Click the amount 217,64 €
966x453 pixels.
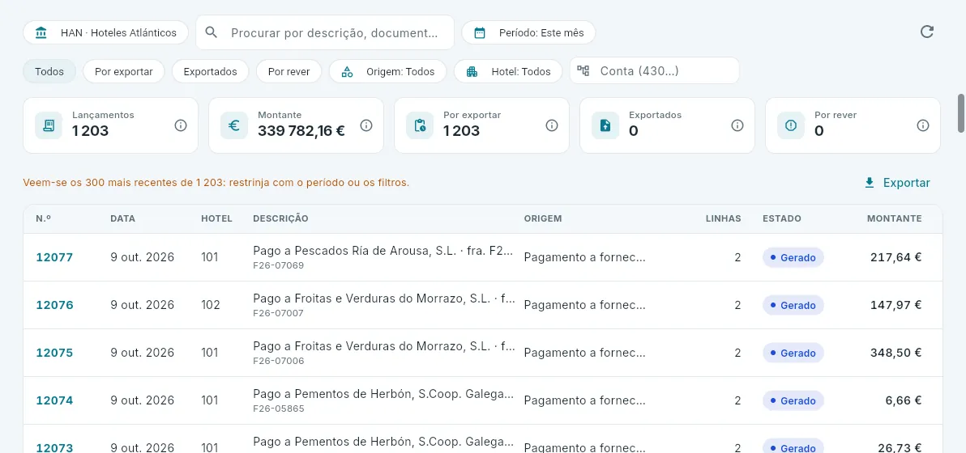click(895, 257)
